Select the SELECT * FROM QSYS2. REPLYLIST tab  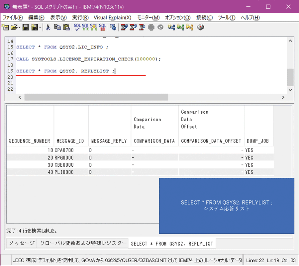pos(172,243)
